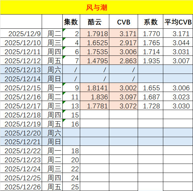
Task: Select date cell 2025/12/25
Action: [21, 177]
